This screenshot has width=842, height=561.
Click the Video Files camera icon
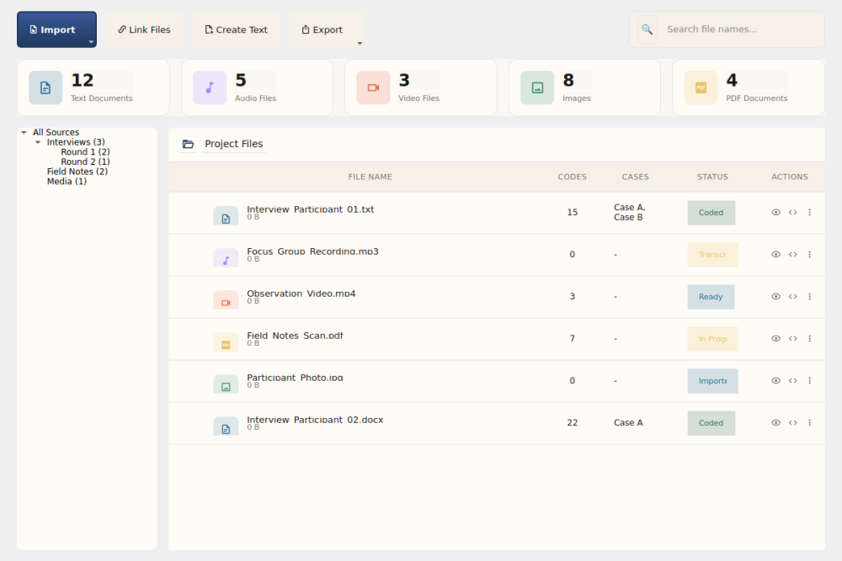tap(374, 87)
